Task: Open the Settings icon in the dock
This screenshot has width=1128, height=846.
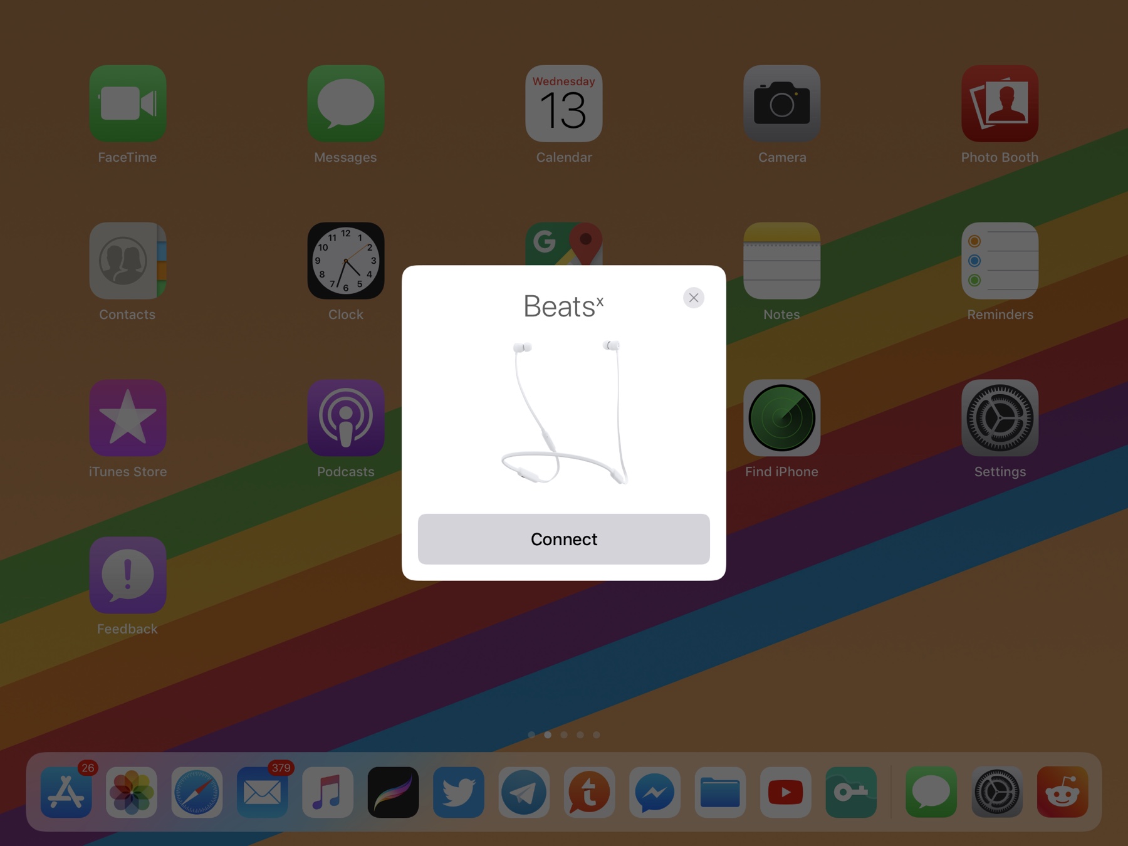Action: pos(997,792)
